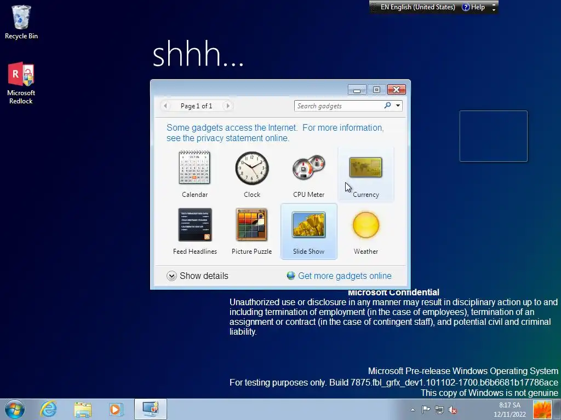Launch Windows Media Player from taskbar
Viewport: 561px width, 420px height.
tap(116, 409)
